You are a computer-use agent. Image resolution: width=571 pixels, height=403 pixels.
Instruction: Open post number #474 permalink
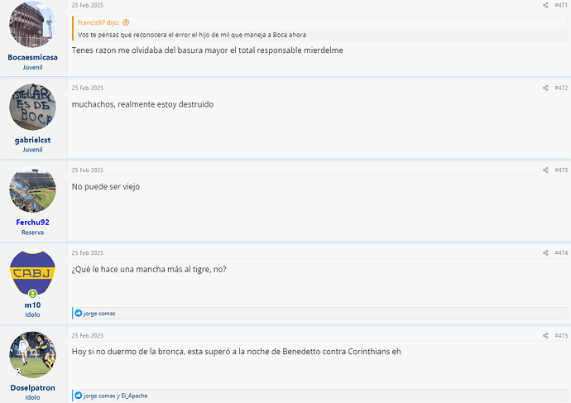[561, 252]
